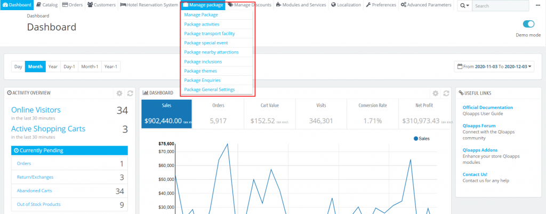Open Abandoned Carts link
Screen dimensions: 546x214
[35, 191]
